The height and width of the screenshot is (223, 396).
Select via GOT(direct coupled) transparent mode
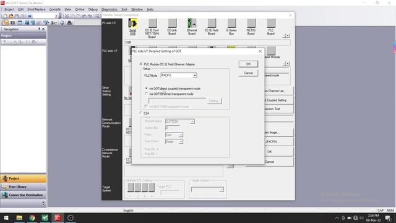146,88
